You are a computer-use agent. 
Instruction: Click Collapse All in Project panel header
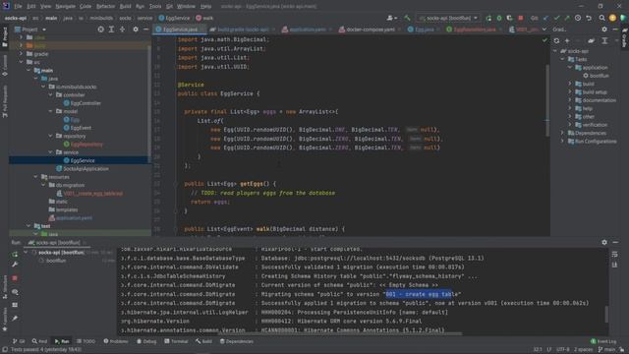pos(122,29)
